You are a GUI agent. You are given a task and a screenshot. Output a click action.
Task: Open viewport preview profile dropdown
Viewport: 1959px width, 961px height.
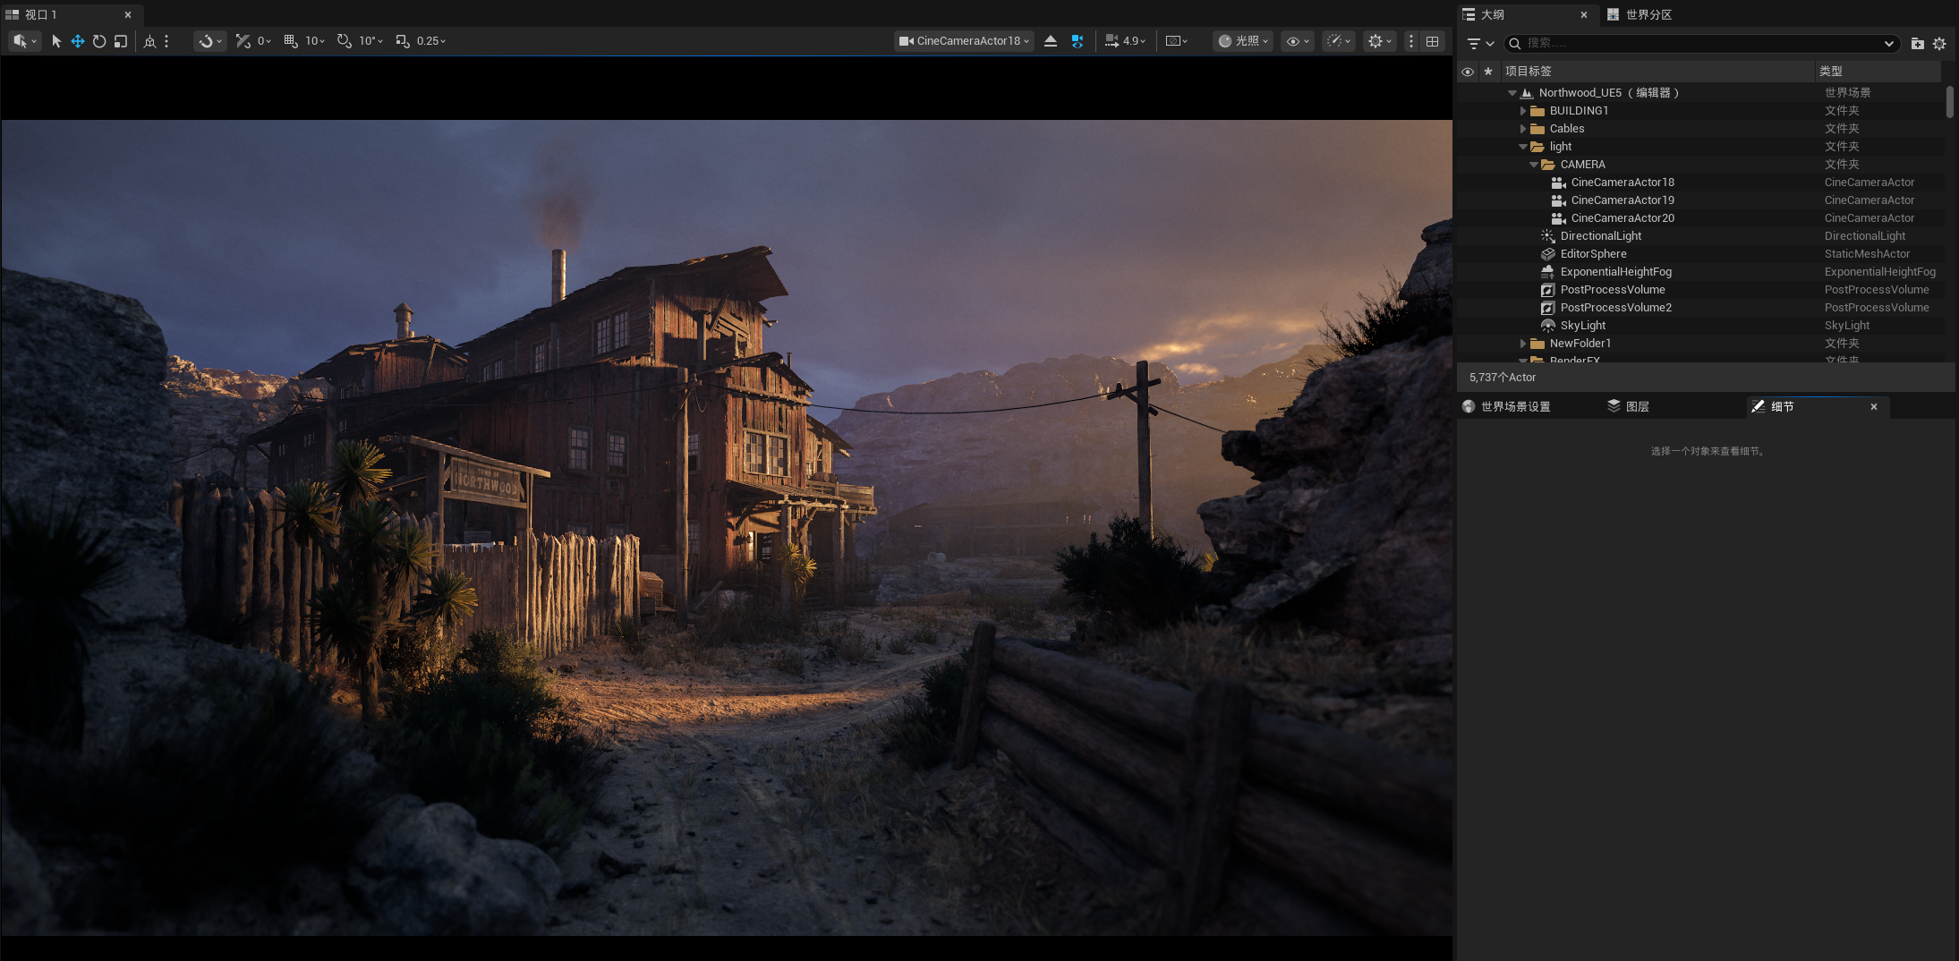1177,41
